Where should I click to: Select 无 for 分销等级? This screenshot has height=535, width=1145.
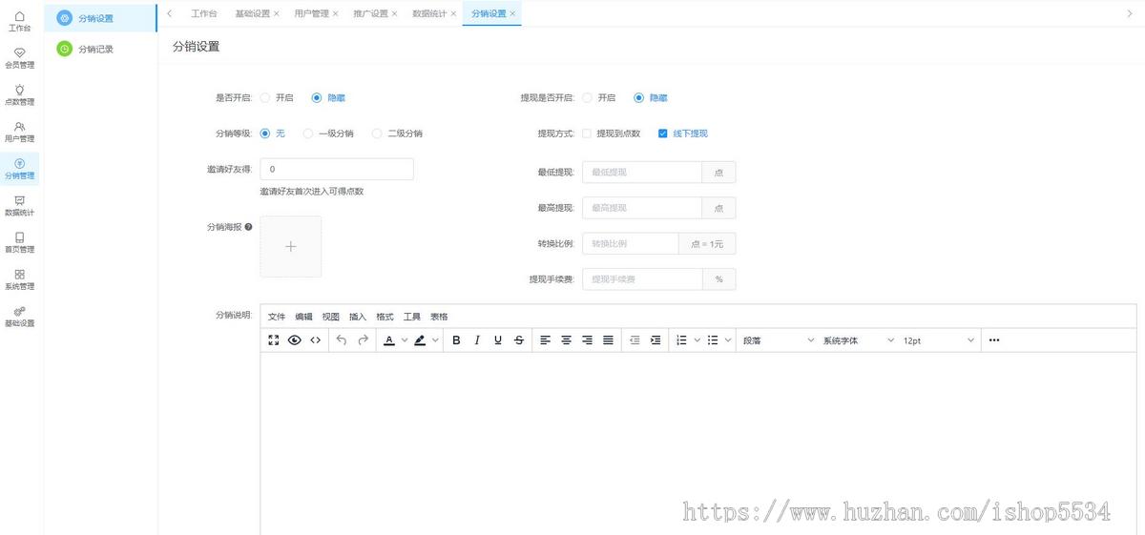point(272,134)
